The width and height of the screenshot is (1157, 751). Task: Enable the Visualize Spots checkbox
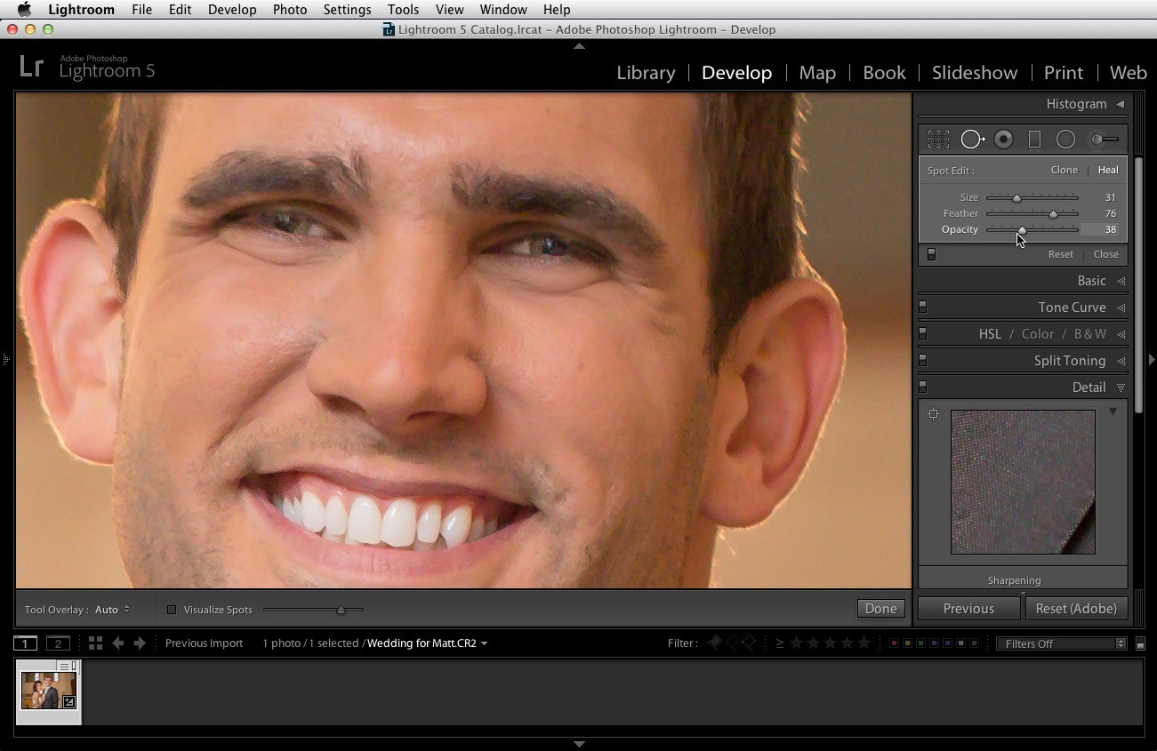click(x=172, y=610)
